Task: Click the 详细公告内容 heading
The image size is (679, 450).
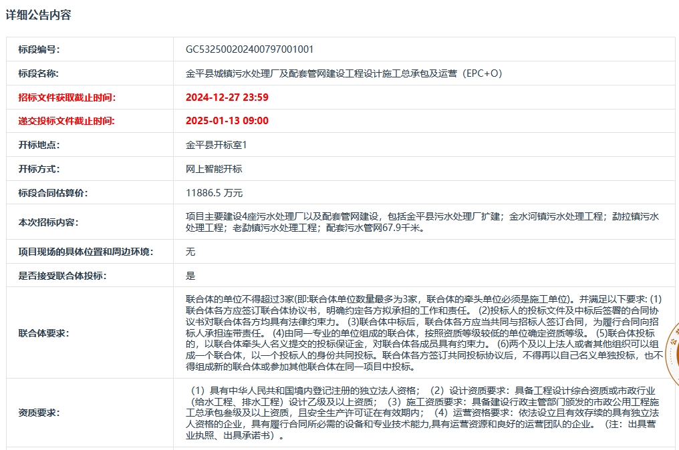Action: 39,15
